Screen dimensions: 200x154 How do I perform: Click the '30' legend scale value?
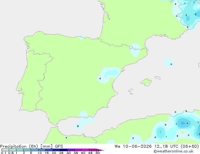point(68,153)
